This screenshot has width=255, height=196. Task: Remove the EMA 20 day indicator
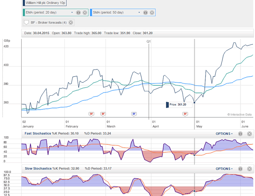coord(85,13)
